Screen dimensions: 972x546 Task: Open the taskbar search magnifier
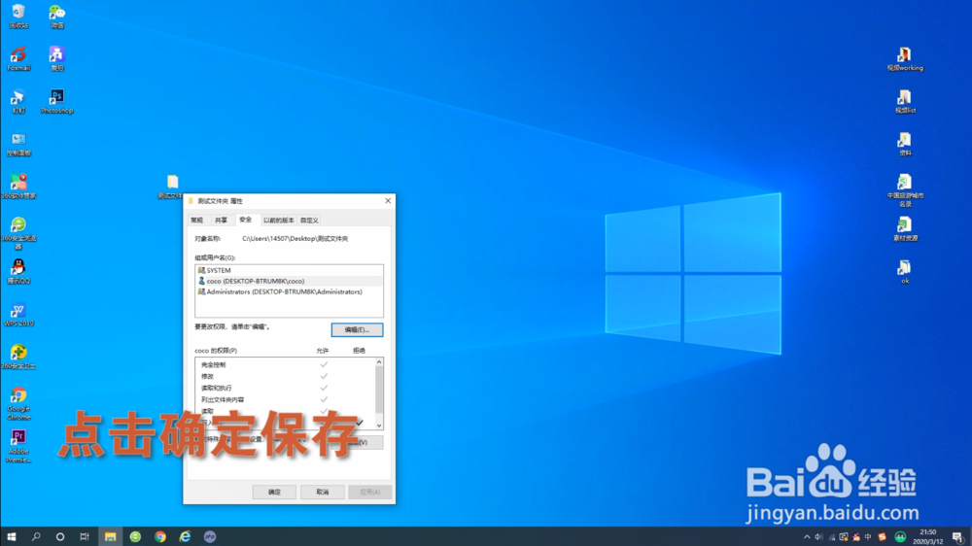click(36, 536)
